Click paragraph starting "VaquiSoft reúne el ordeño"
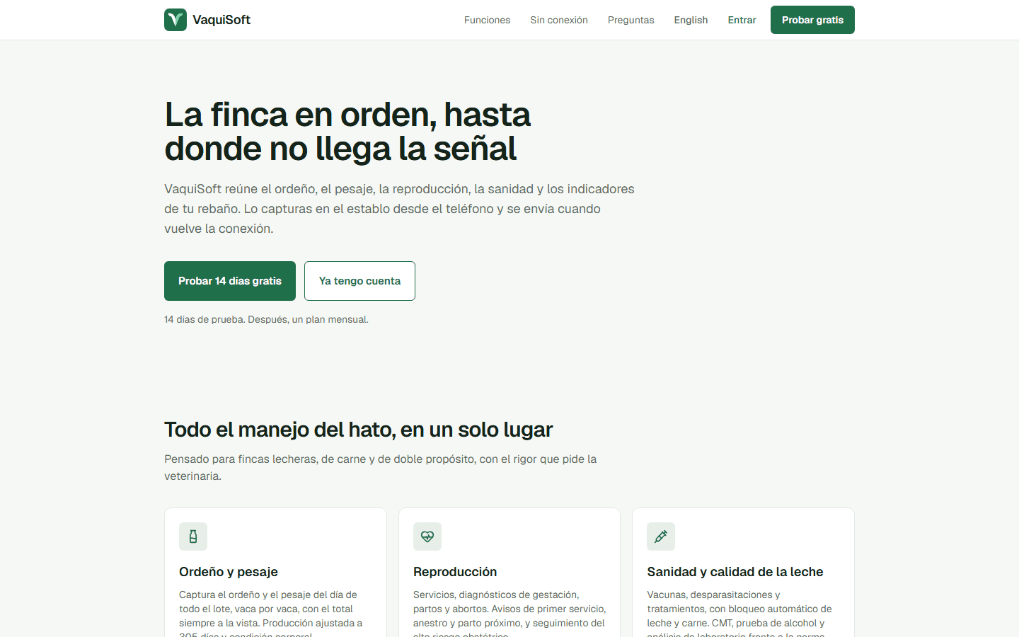Screen dimensions: 1019x637 click(x=399, y=209)
